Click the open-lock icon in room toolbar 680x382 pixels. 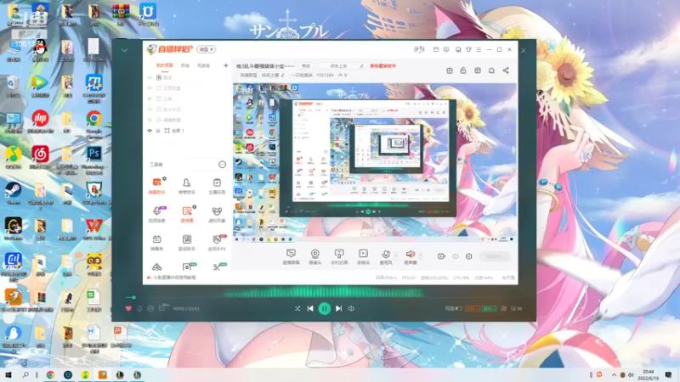pos(463,70)
